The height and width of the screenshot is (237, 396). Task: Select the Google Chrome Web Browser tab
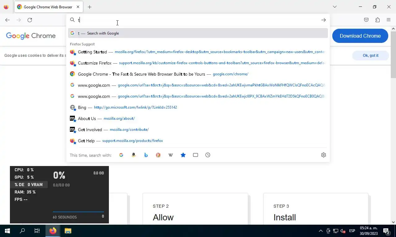click(48, 7)
